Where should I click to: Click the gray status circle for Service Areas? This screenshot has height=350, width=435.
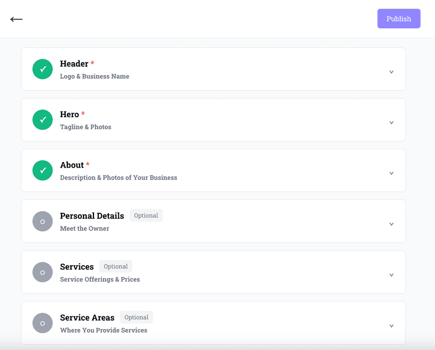[x=42, y=323]
